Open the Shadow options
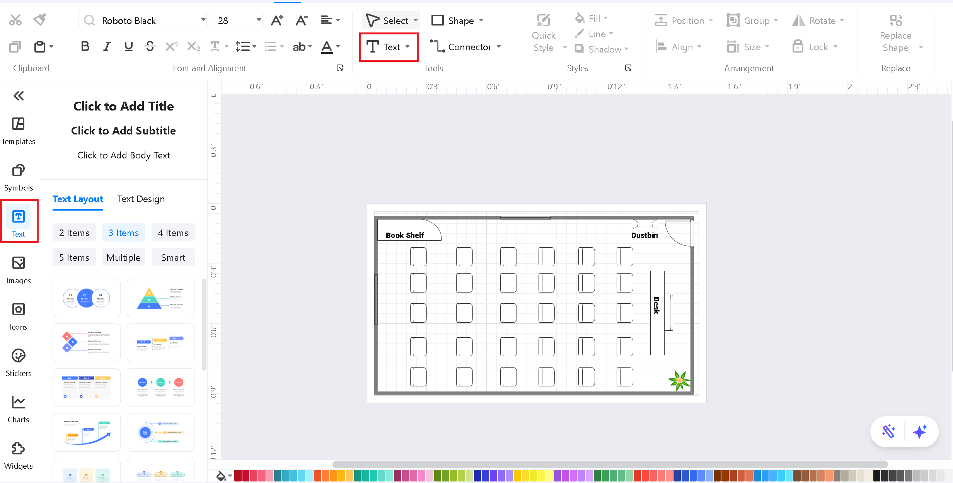Image resolution: width=953 pixels, height=483 pixels. [602, 49]
